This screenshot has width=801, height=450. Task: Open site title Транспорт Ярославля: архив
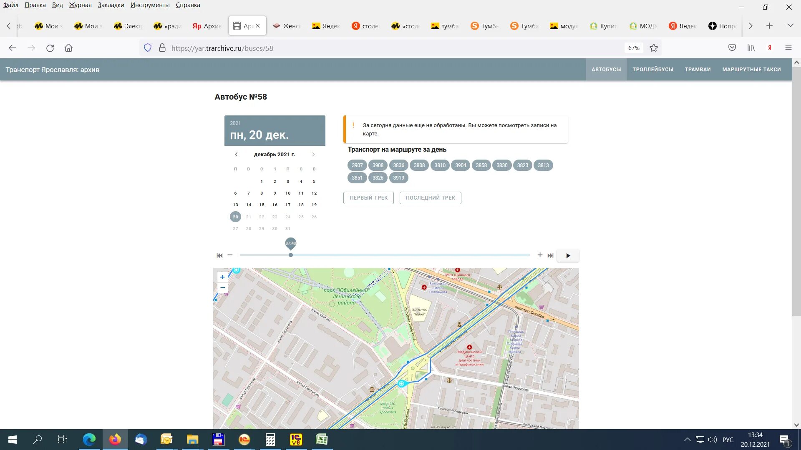coord(53,70)
